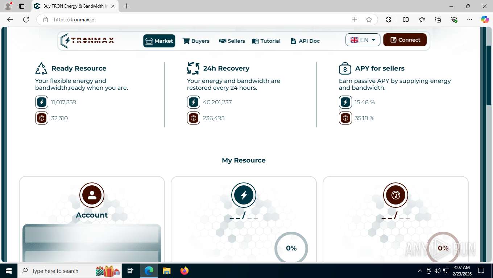Open the apps available icon in address bar
The image size is (493, 278).
pos(355,20)
